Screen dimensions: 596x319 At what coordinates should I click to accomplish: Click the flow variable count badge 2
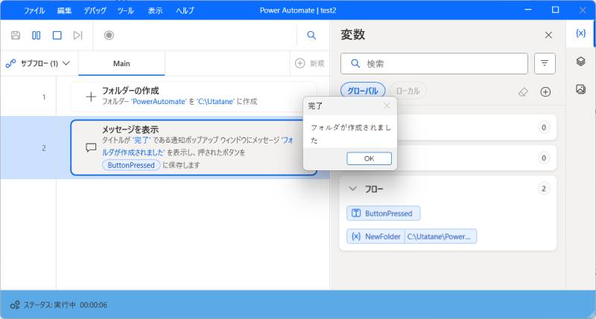tap(544, 189)
